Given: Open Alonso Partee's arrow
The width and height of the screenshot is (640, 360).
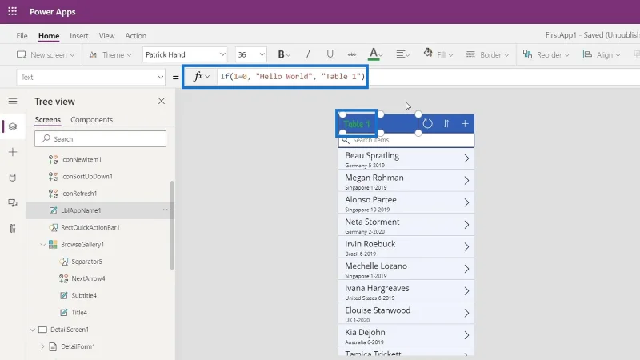Looking at the screenshot, I should point(466,202).
